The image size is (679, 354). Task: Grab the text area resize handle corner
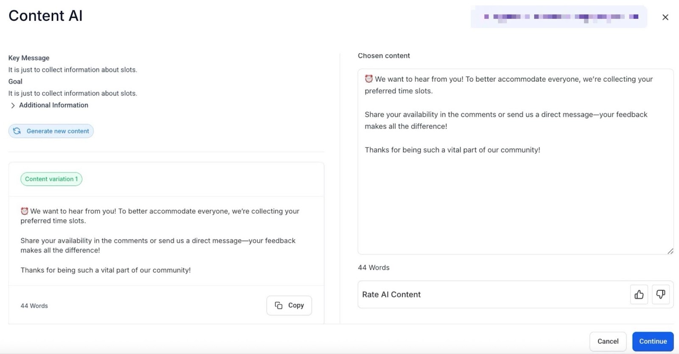click(670, 251)
